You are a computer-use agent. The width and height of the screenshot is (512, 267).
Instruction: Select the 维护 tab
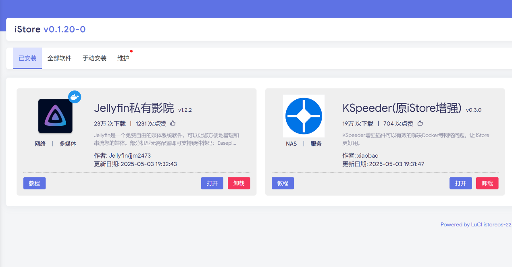tap(123, 58)
